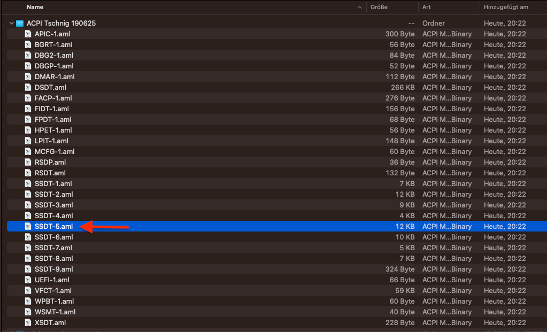Image resolution: width=547 pixels, height=332 pixels.
Task: Click the file icon of HPET-1.aml
Action: (x=28, y=130)
